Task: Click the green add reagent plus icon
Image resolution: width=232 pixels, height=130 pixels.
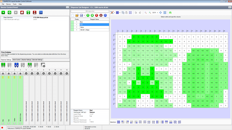Action: click(x=88, y=15)
